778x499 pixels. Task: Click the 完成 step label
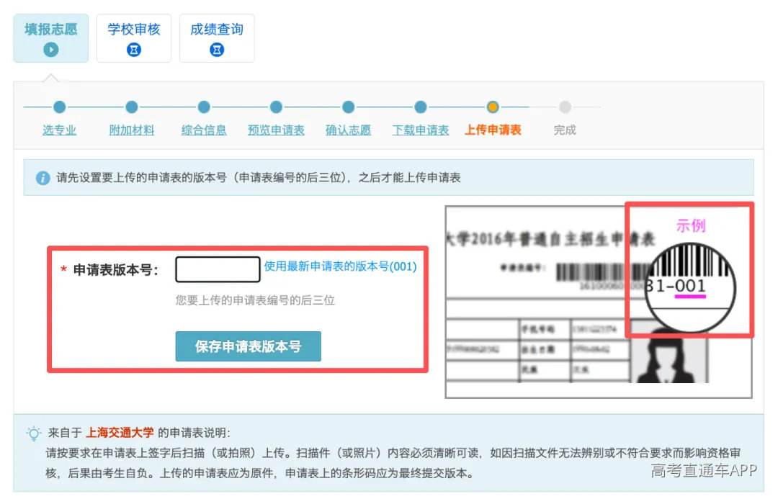click(x=565, y=130)
